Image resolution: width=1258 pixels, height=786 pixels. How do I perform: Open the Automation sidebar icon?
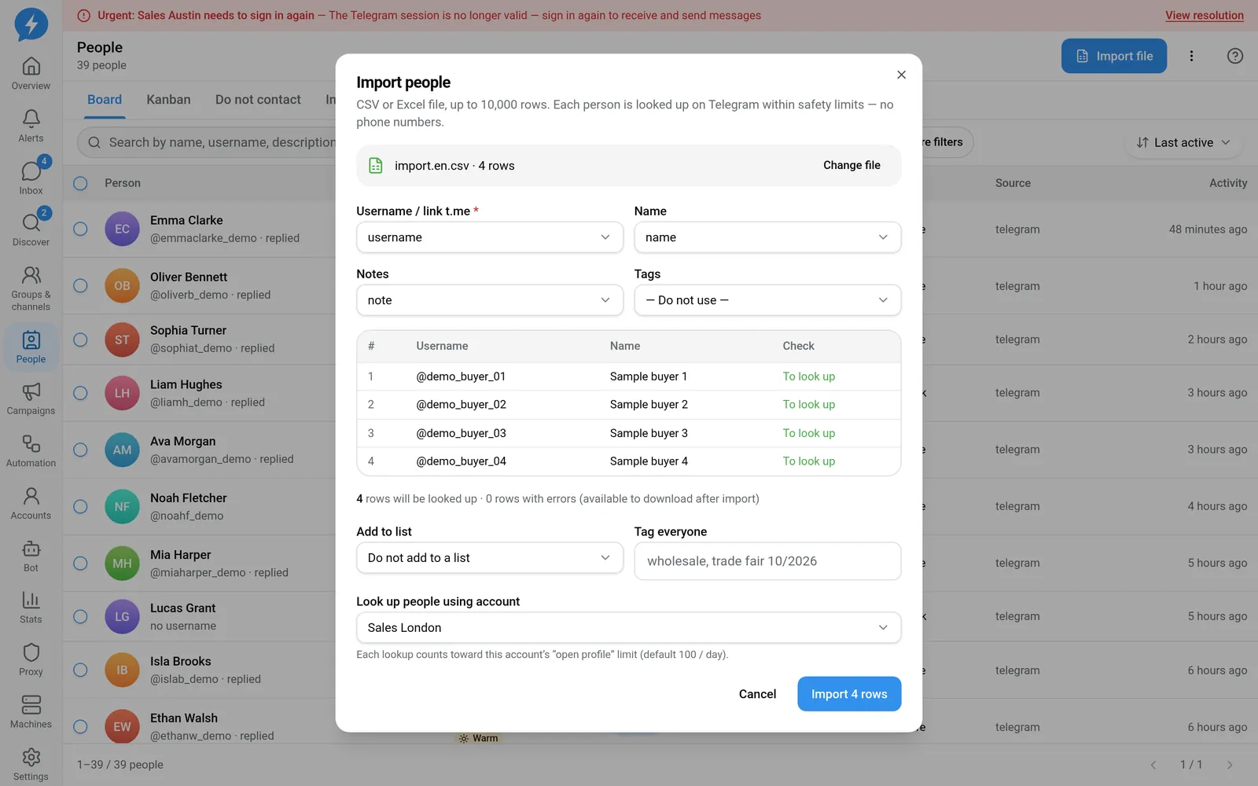point(31,451)
